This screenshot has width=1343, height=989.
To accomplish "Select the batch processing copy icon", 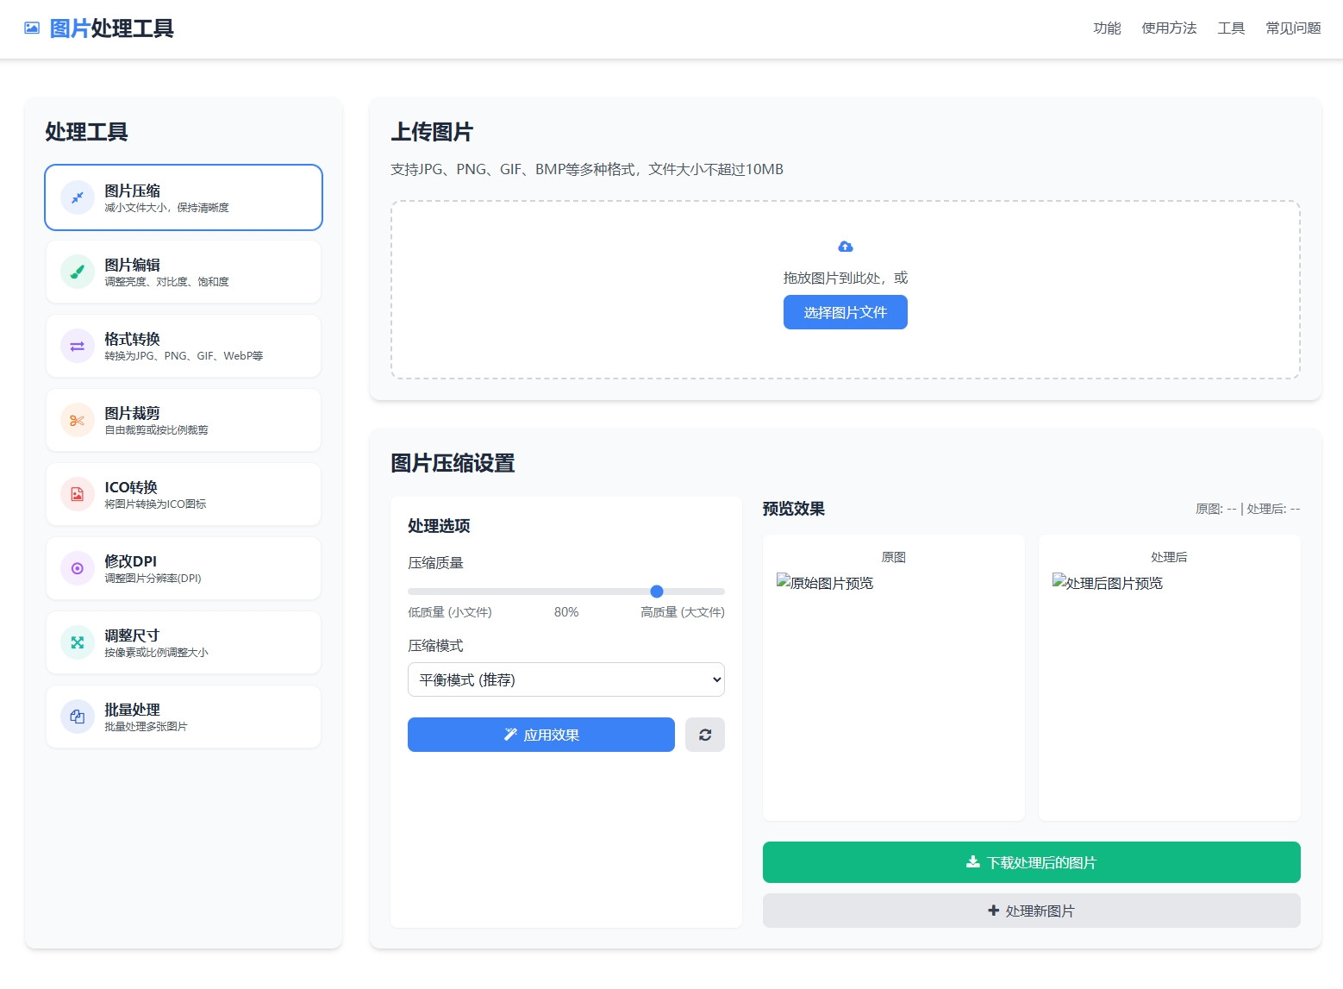I will [x=78, y=717].
